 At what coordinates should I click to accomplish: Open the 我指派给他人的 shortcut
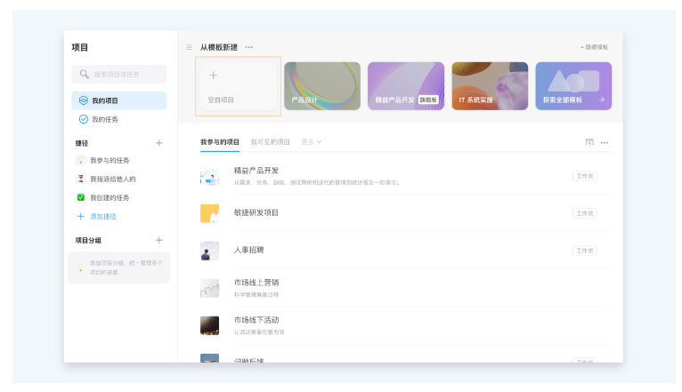pyautogui.click(x=113, y=179)
